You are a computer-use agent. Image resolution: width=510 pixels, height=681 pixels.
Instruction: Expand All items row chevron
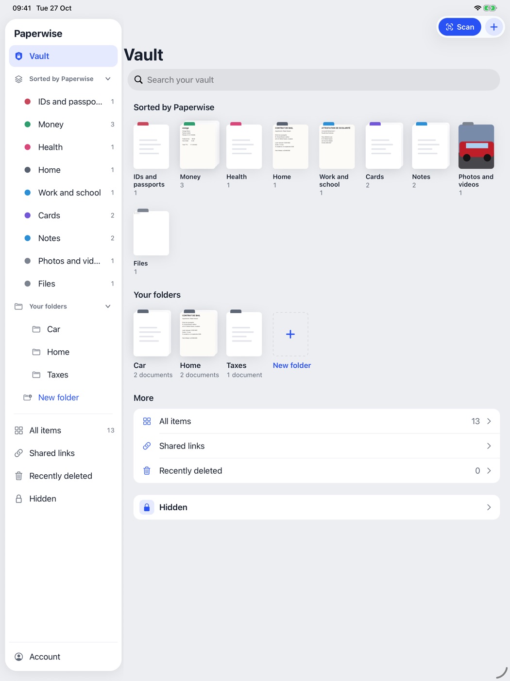[489, 421]
